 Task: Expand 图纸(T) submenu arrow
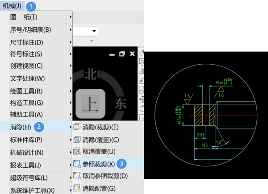tap(71, 17)
